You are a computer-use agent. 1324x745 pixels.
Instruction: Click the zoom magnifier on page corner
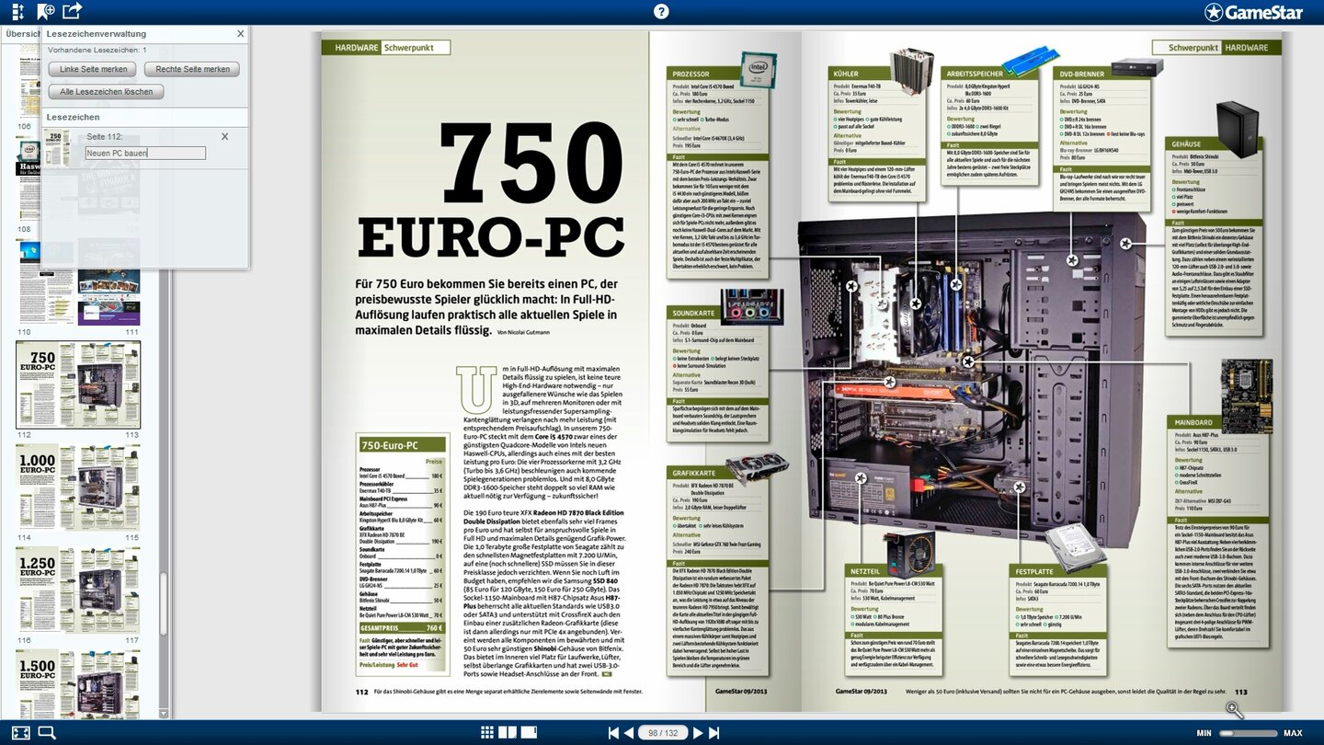(1235, 710)
